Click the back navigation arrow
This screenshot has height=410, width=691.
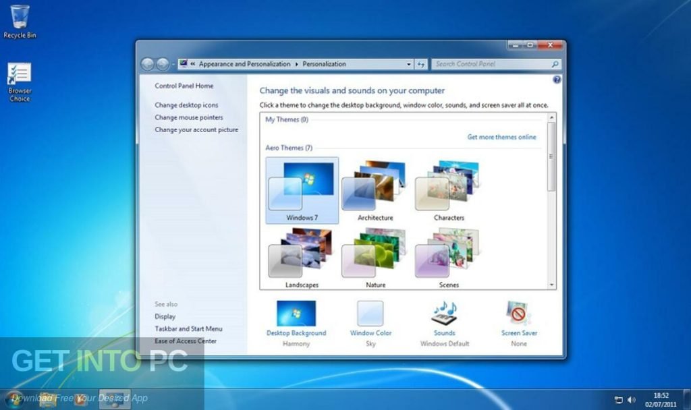(146, 64)
